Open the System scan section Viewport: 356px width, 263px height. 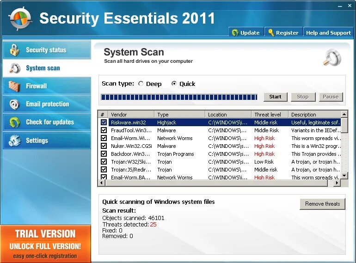(x=47, y=68)
